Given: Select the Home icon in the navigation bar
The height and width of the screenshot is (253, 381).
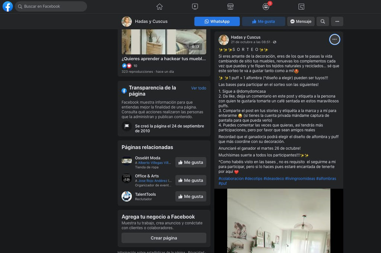Looking at the screenshot, I should click(160, 6).
